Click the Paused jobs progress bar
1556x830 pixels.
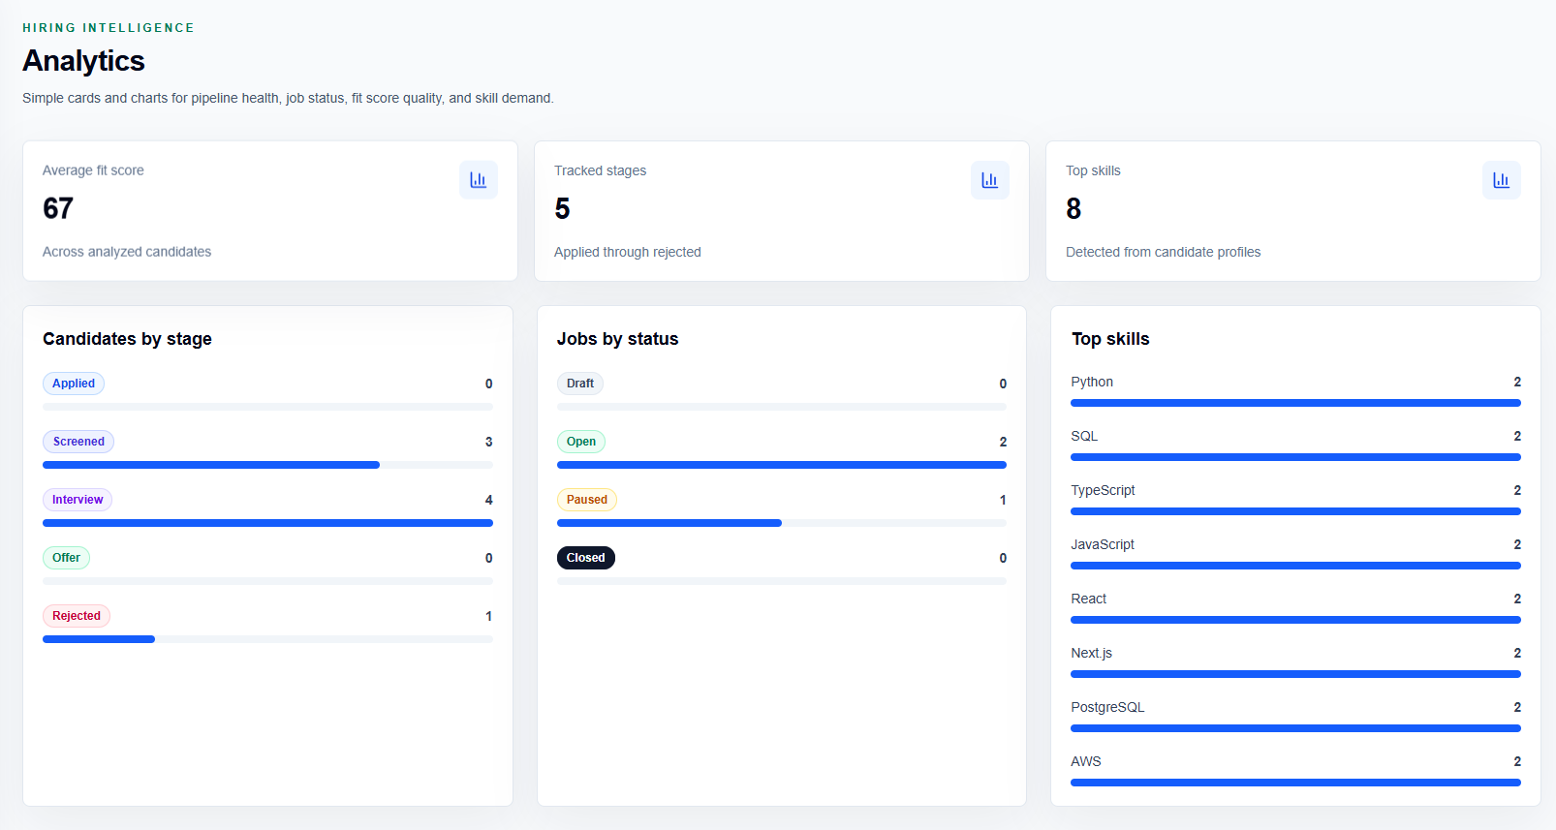782,523
